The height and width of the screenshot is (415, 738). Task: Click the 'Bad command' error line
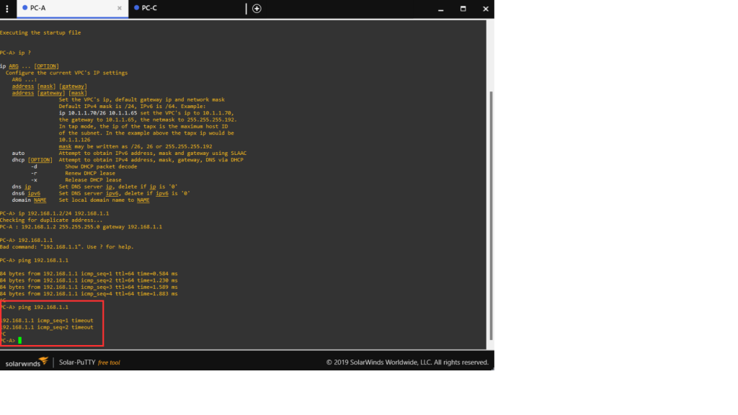(x=66, y=246)
